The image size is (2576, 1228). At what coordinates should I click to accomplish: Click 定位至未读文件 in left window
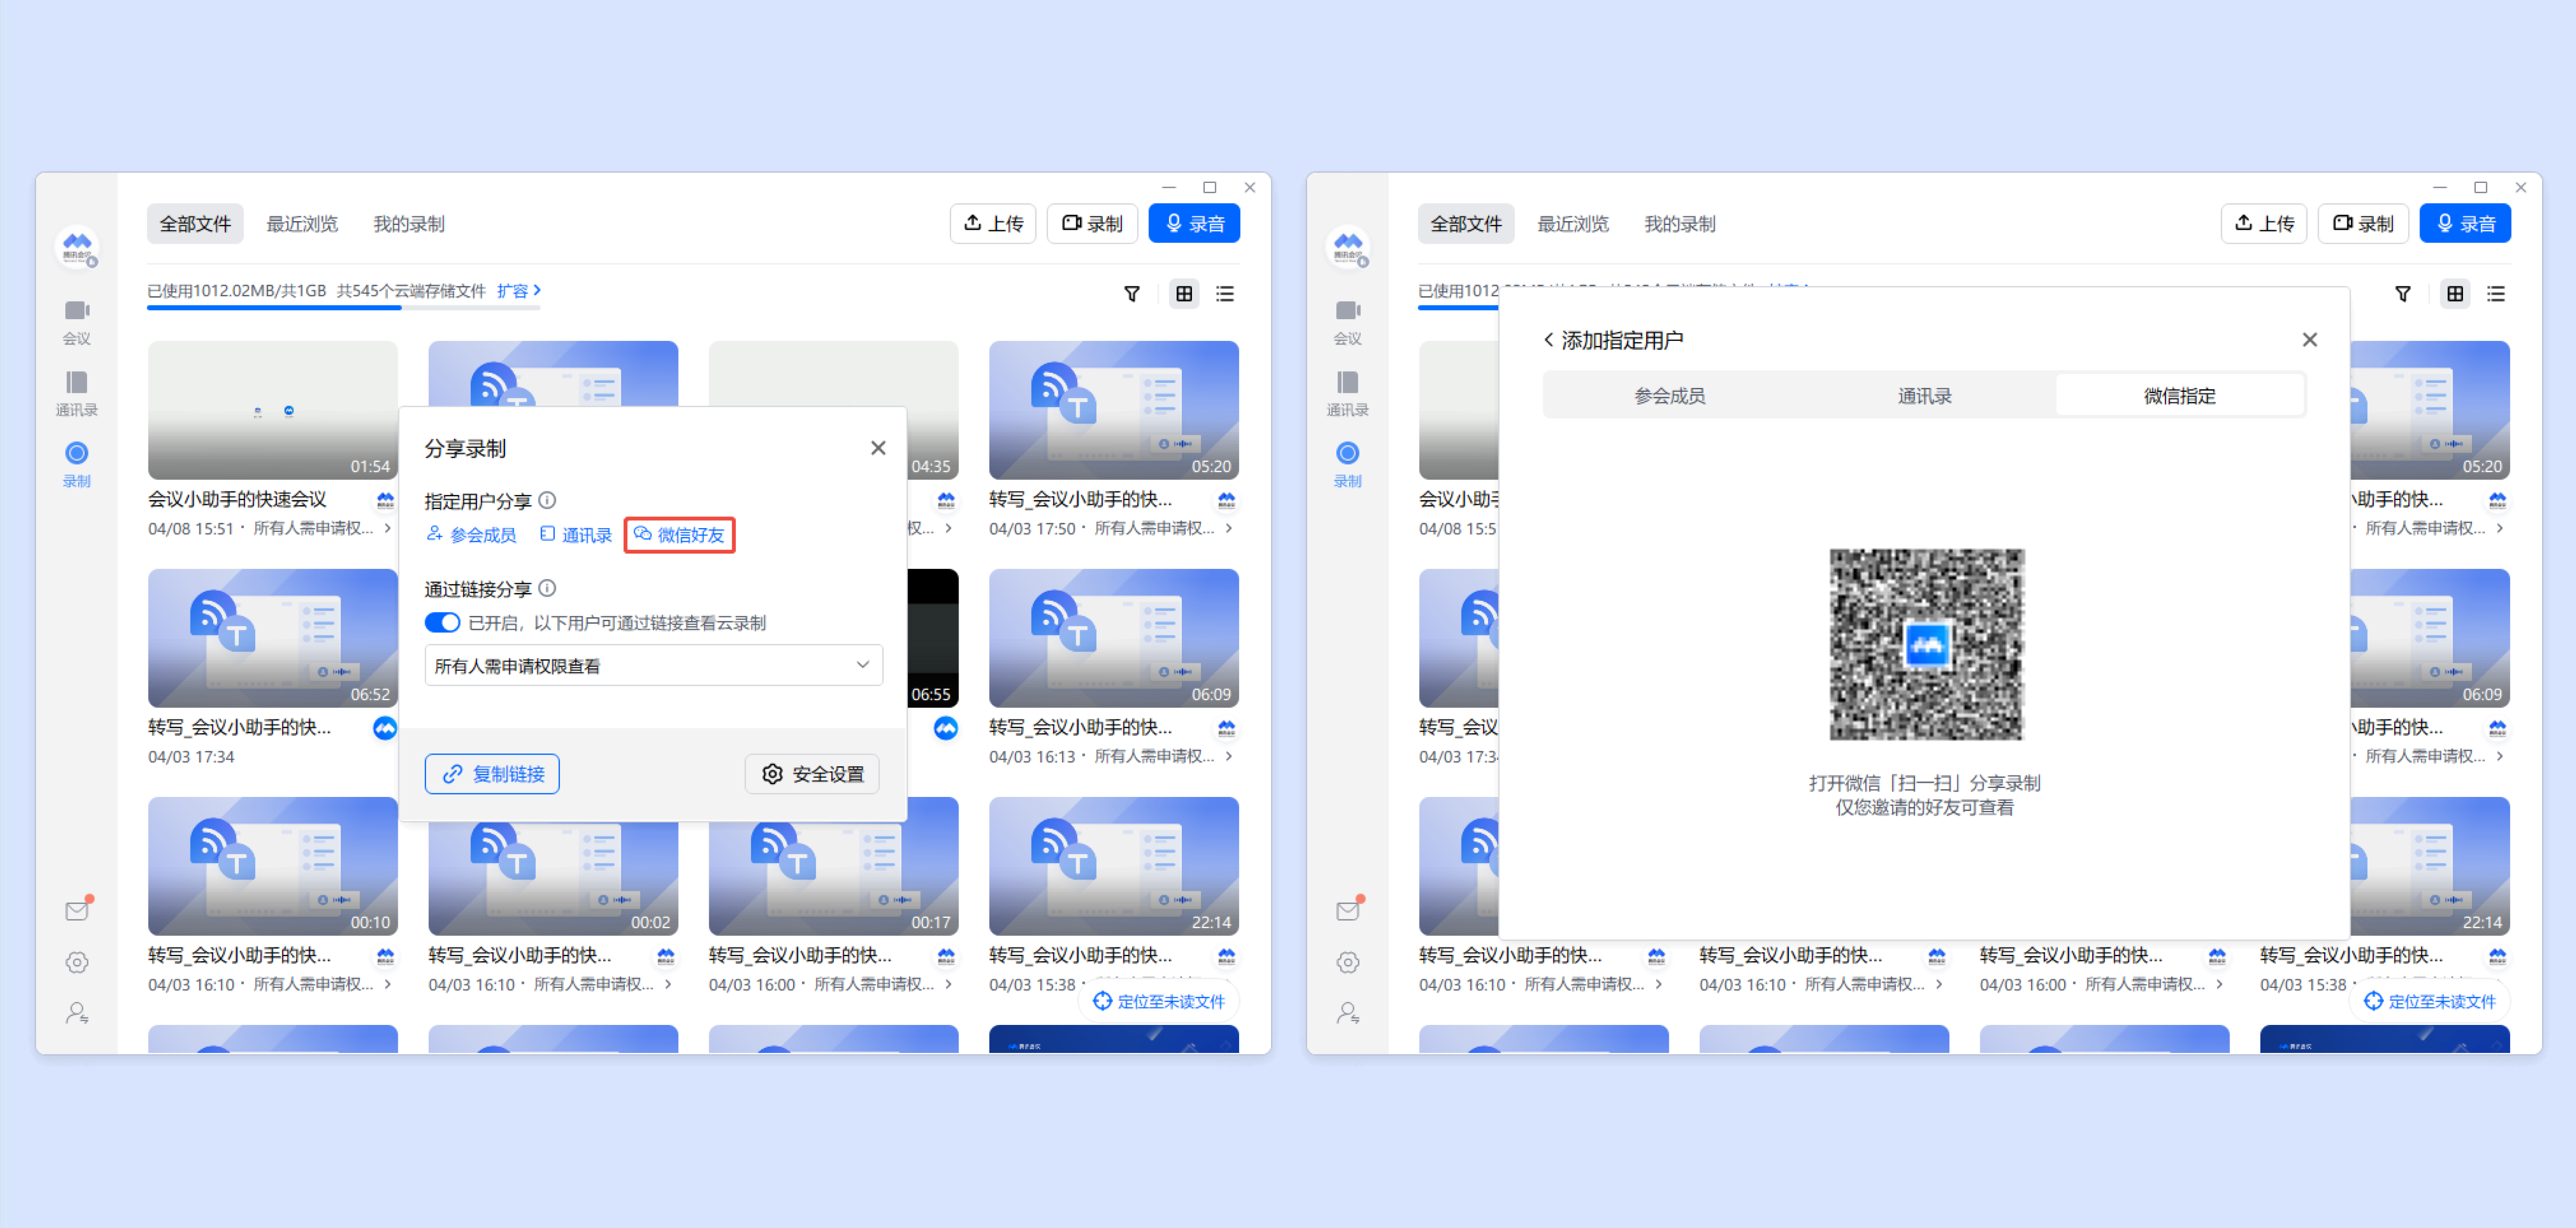[x=1160, y=1001]
